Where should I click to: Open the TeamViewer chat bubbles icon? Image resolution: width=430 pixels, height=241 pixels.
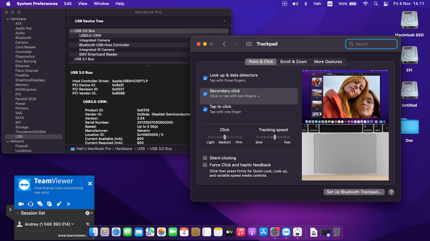point(40,204)
